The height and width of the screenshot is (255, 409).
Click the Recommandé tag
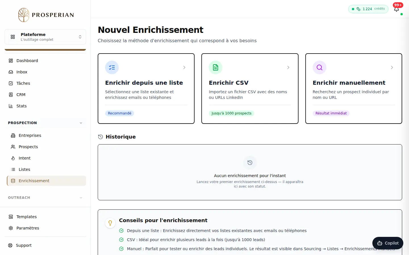[x=120, y=113]
